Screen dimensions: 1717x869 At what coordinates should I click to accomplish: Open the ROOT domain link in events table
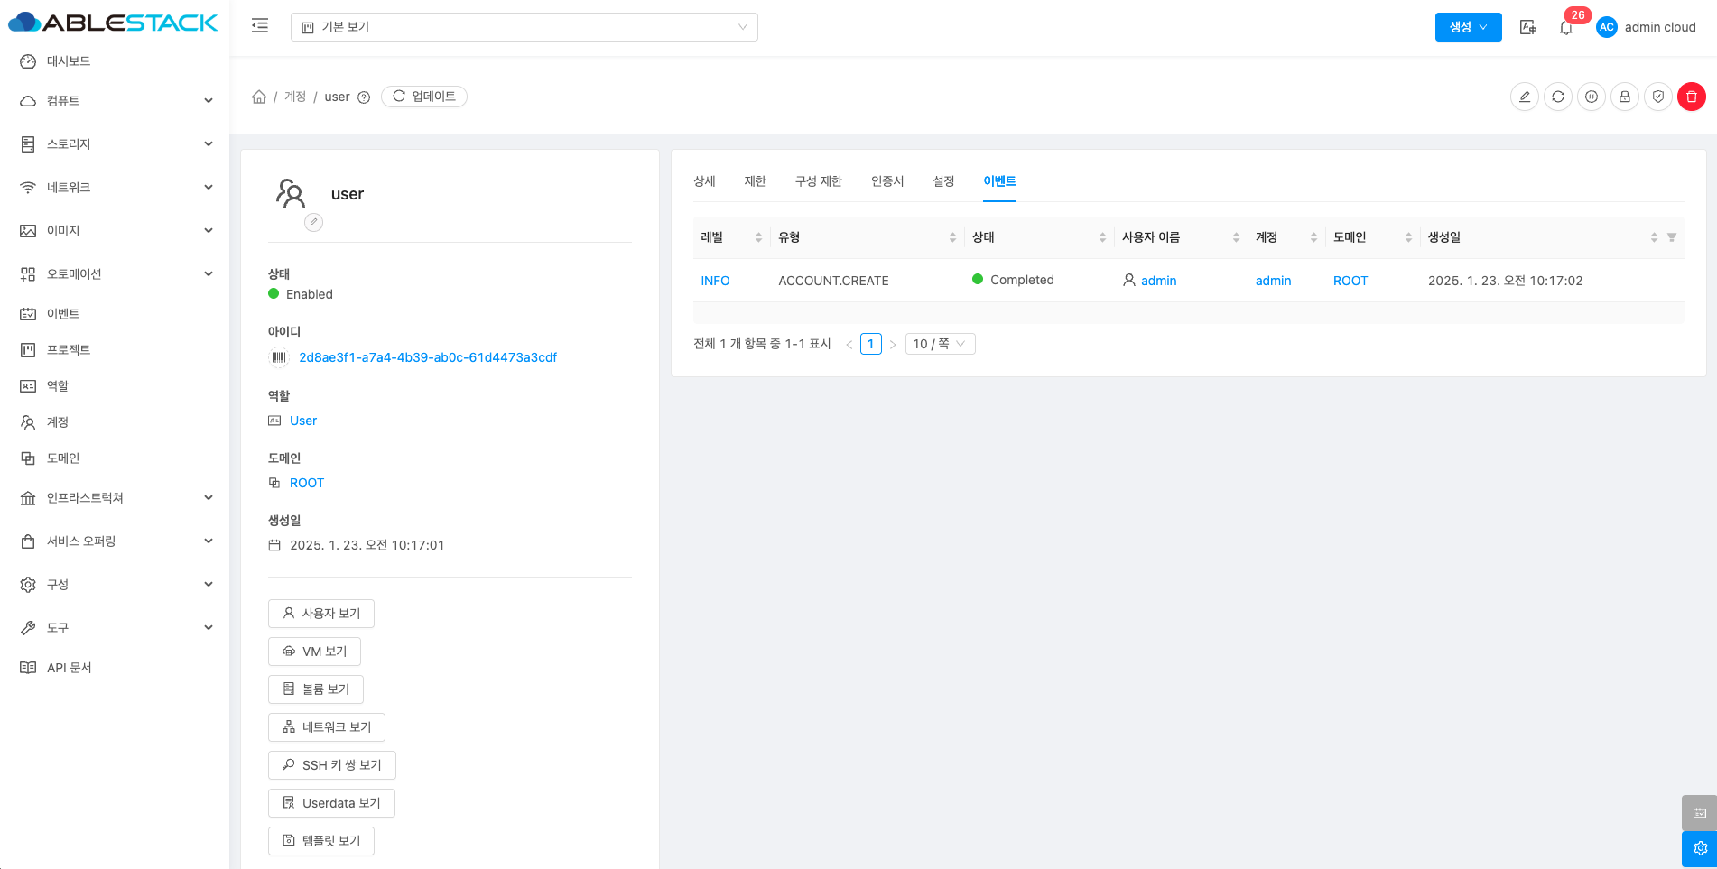1350,281
